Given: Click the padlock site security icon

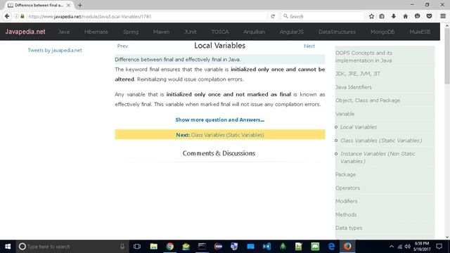Looking at the screenshot, I should coord(22,16).
